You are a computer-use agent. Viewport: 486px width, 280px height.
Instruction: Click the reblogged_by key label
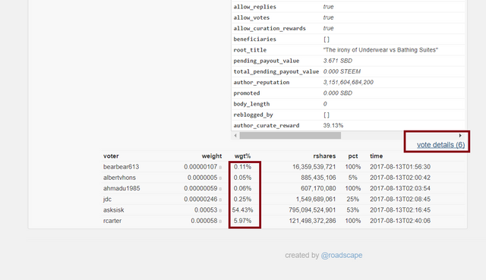(x=253, y=115)
